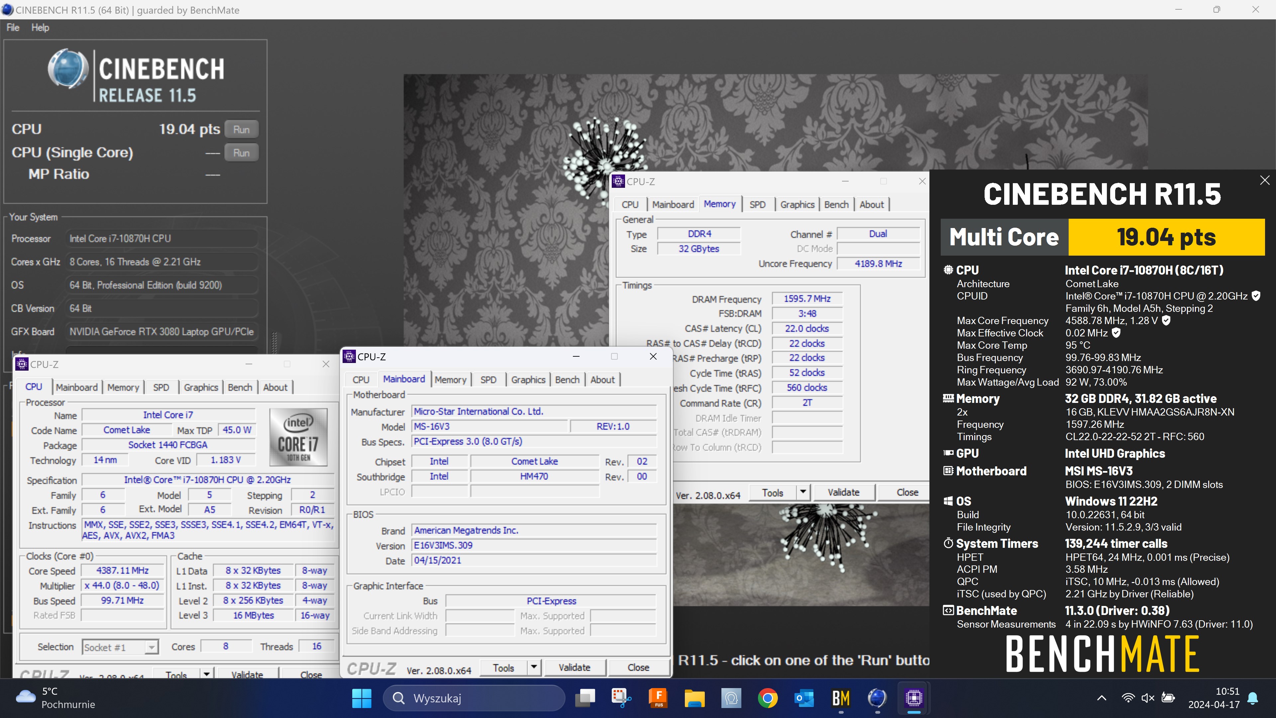Open Tools dropdown arrow in Mainboard CPU-Z
1276x718 pixels.
tap(533, 667)
